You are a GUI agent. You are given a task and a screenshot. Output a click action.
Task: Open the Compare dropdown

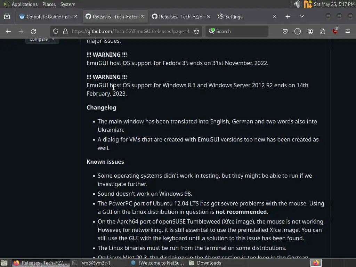point(42,40)
